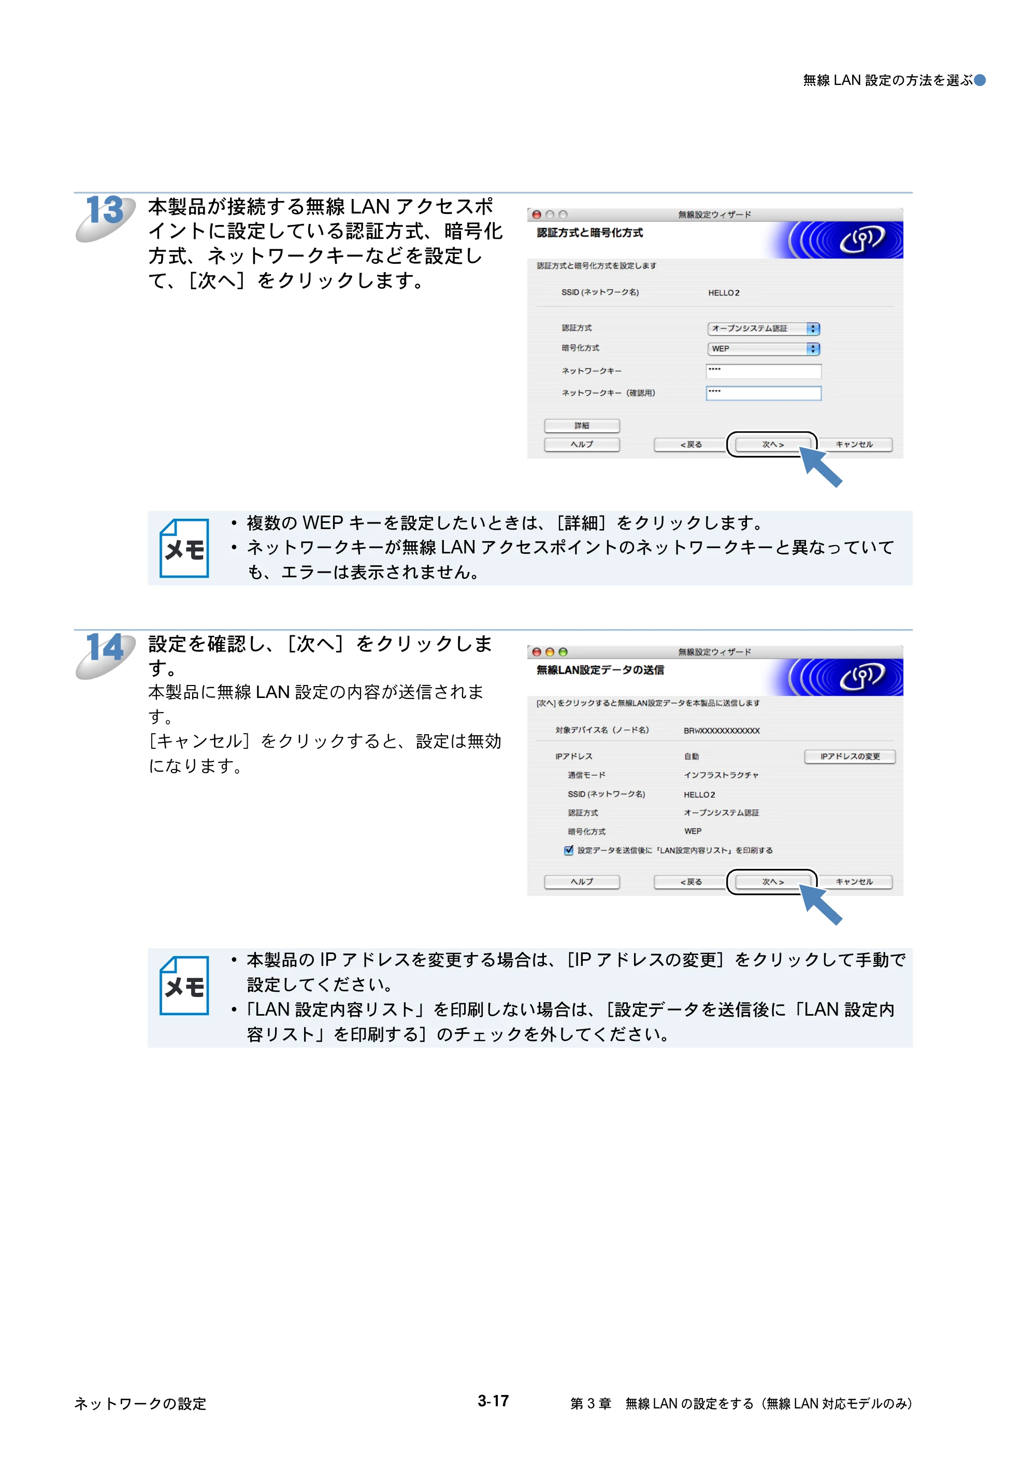Click ＜戻る in the 無線LAN設定データの送信 dialog
The image size is (1036, 1467).
(691, 882)
